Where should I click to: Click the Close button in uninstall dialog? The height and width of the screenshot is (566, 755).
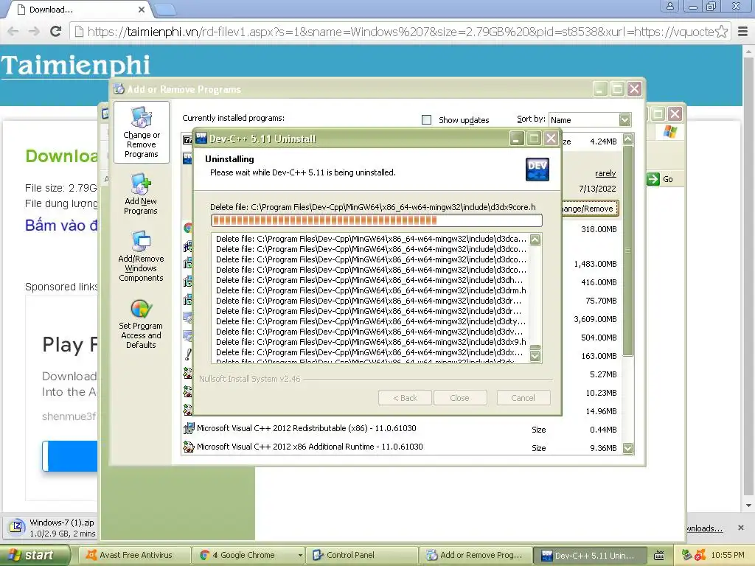(x=460, y=398)
